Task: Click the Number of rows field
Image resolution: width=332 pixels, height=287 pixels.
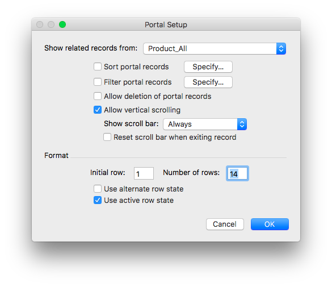Action: 237,173
